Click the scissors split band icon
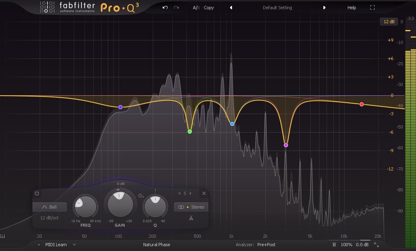The height and width of the screenshot is (251, 416). (x=191, y=218)
